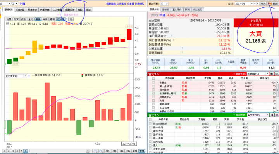Switch to the 大量券商 tab

pyautogui.click(x=45, y=10)
